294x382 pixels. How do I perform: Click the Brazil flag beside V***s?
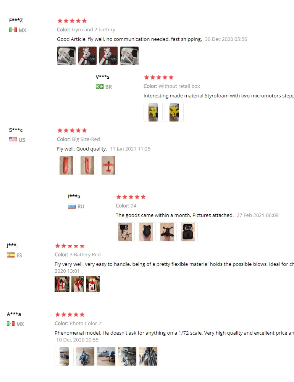(x=99, y=86)
